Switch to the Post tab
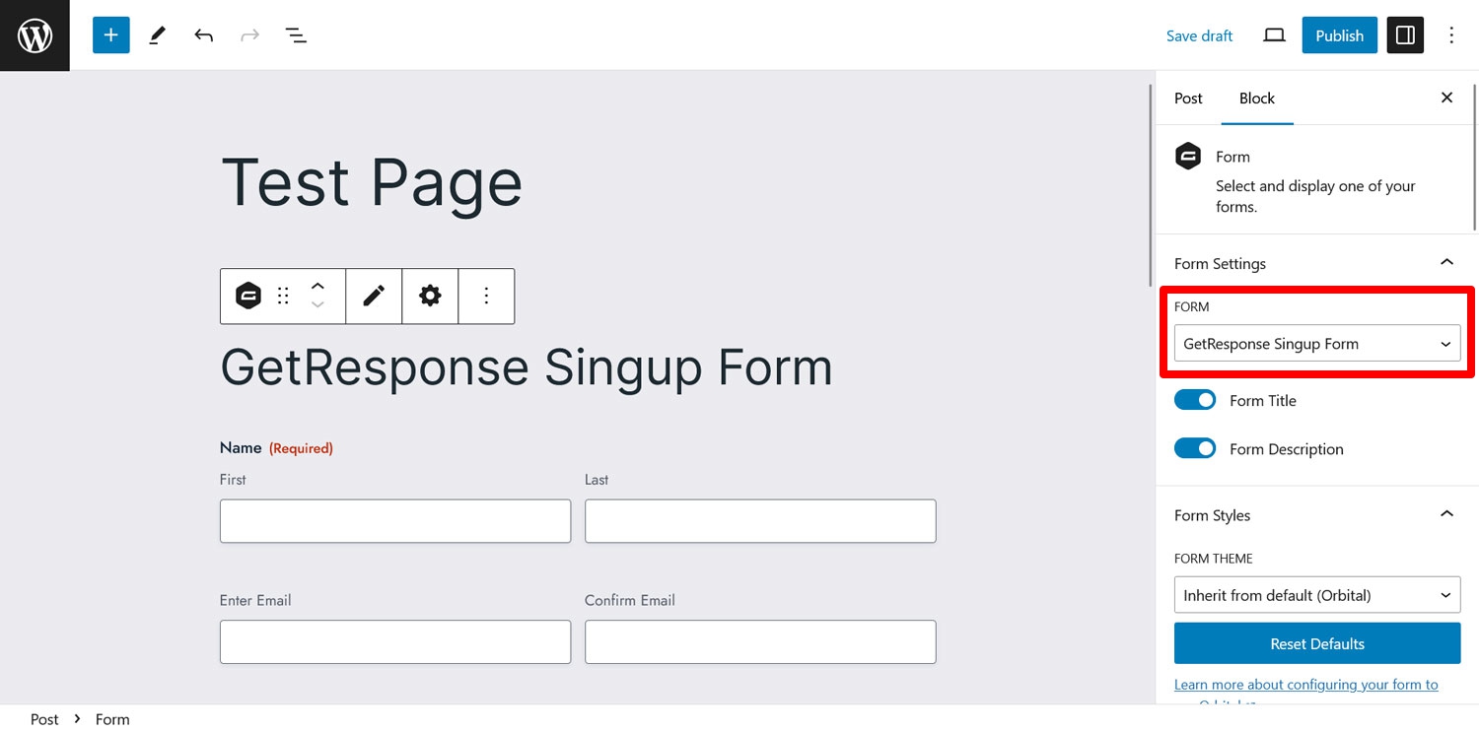Viewport: 1479px width, 732px height. [1188, 99]
